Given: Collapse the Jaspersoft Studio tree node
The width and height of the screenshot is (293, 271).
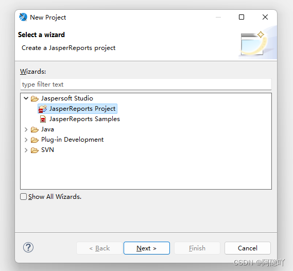Looking at the screenshot, I should (26, 98).
